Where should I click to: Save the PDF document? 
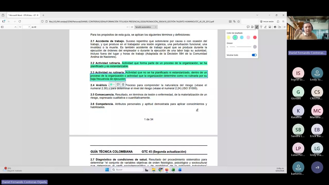279,27
